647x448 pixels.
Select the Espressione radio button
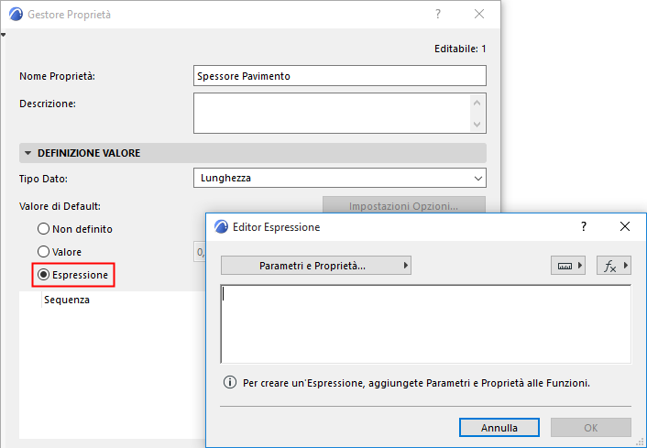(43, 274)
